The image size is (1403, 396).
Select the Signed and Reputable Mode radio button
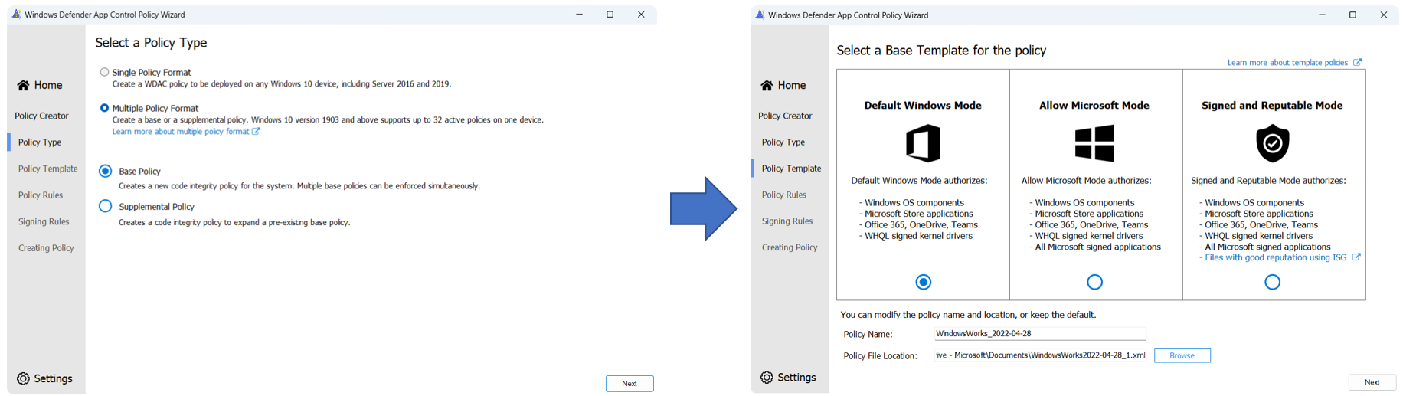tap(1272, 283)
